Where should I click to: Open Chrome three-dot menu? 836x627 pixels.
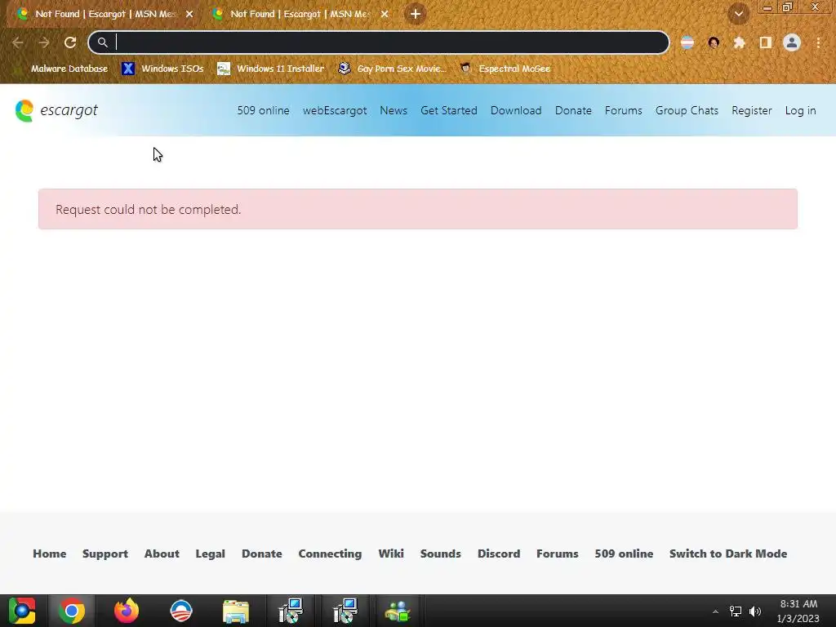(x=818, y=42)
